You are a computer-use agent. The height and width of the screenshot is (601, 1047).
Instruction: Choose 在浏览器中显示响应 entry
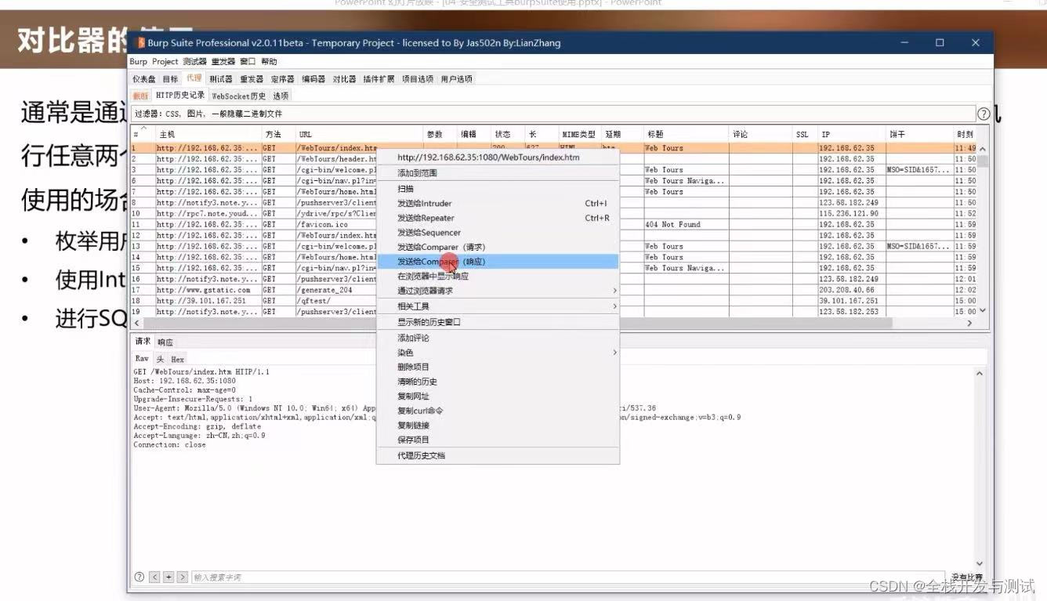click(x=498, y=276)
